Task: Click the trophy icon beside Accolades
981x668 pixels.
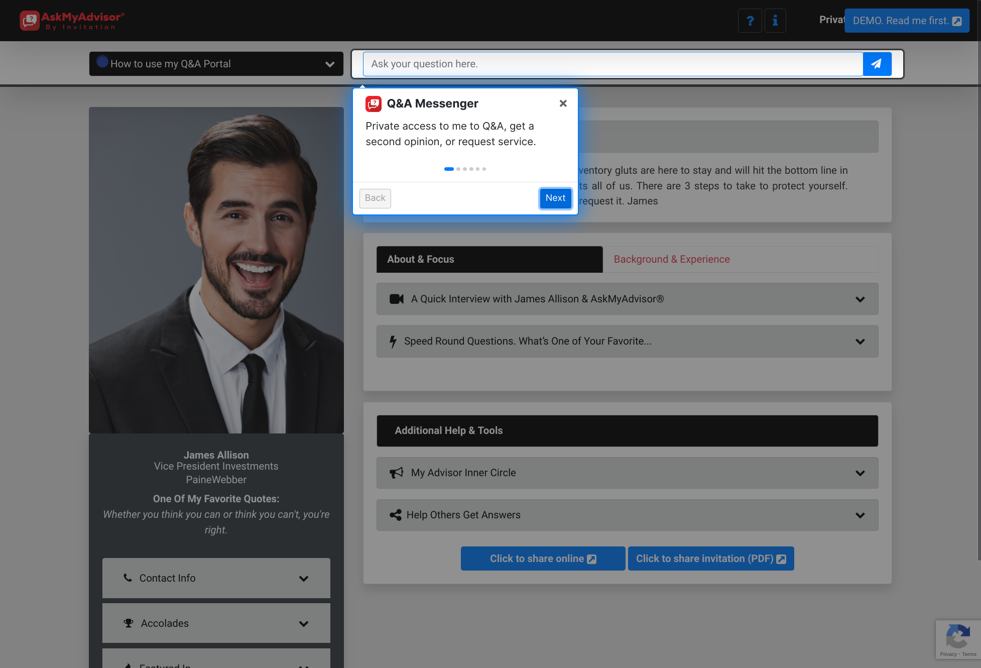Action: click(129, 623)
